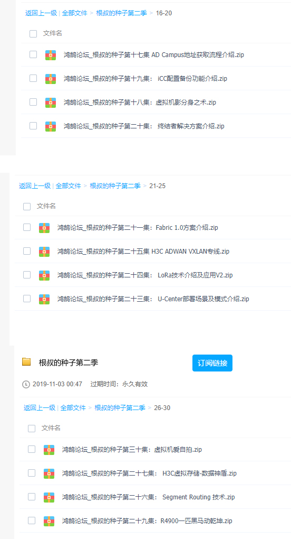Go to 根叔的种子第二季 breadcrumb in 26-30 section
This screenshot has width=291, height=539.
pos(120,408)
